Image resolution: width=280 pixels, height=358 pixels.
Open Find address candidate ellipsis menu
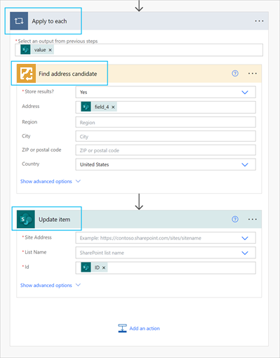(x=253, y=74)
